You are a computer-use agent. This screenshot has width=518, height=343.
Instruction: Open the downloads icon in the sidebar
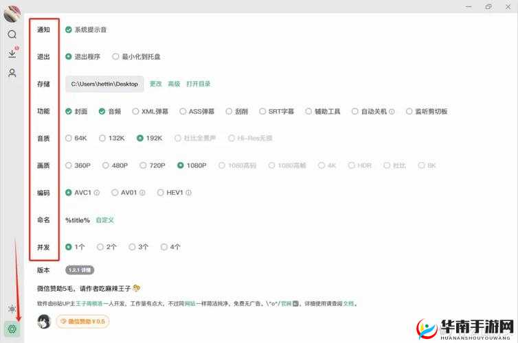click(x=12, y=53)
